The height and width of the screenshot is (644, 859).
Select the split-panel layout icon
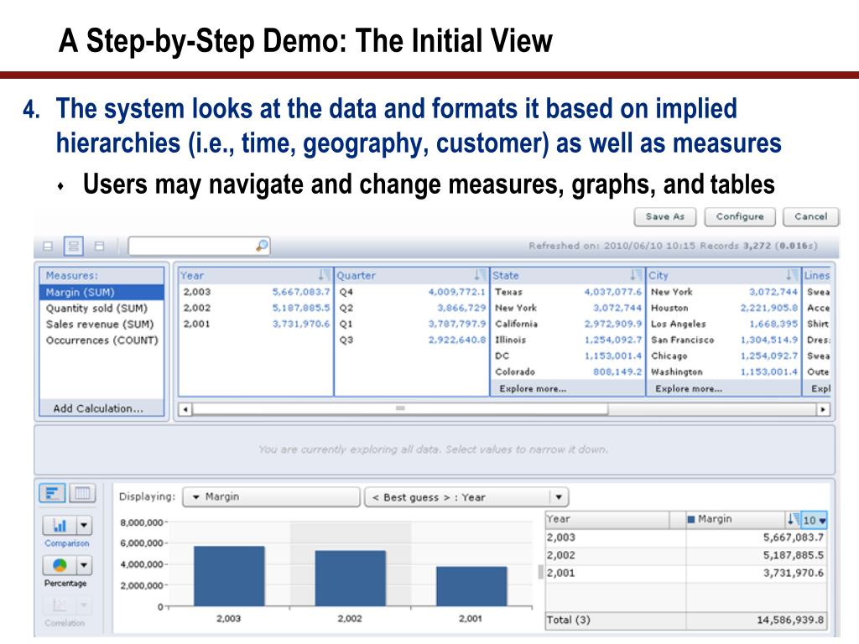pos(74,247)
